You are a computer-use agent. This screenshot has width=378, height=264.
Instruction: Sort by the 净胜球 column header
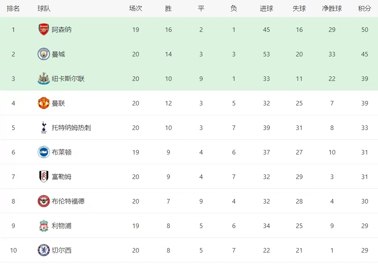pos(332,9)
